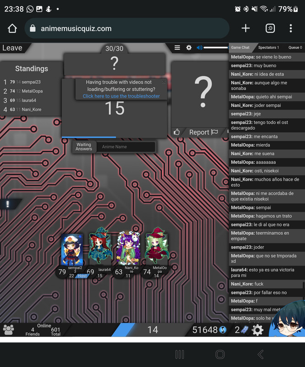The image size is (305, 367).
Task: Click the 51648 notes balance
Action: click(205, 330)
